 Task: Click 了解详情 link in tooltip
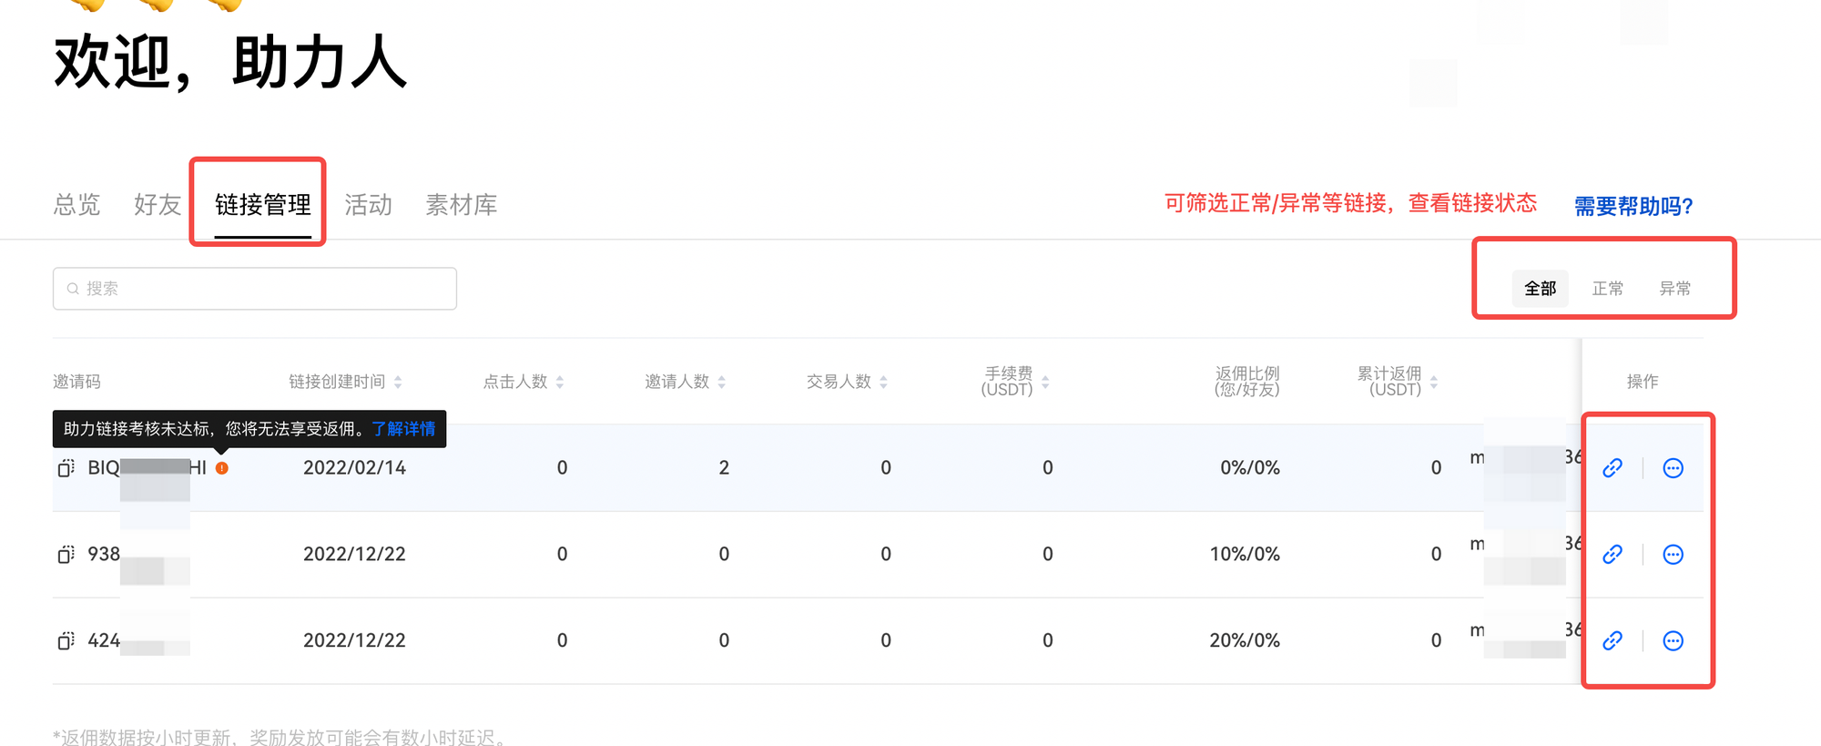403,429
